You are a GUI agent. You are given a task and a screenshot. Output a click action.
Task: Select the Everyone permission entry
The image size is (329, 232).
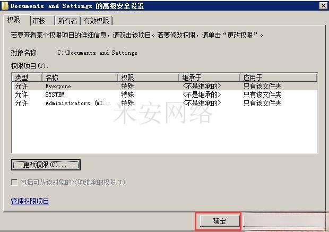click(x=164, y=86)
